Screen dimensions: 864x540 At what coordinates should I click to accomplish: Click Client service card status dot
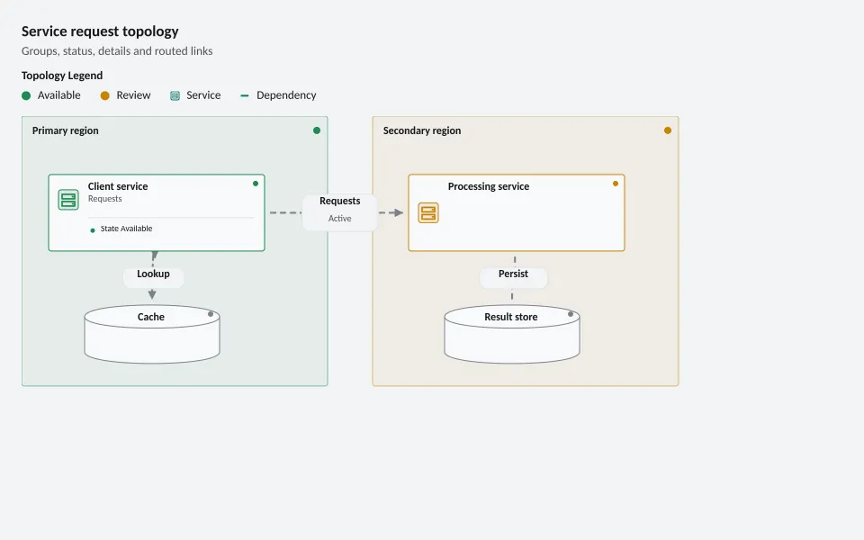point(256,184)
